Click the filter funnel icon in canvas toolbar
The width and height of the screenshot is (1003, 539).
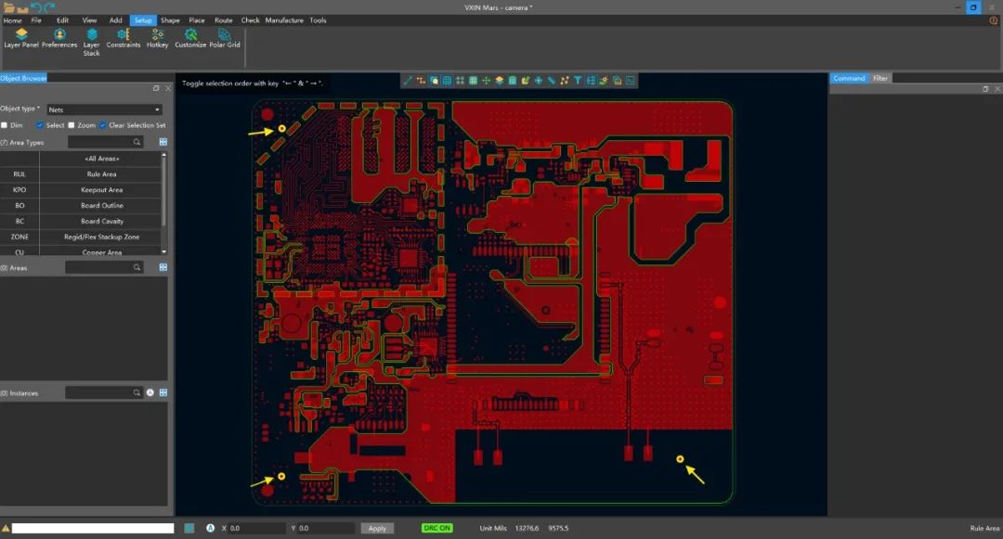[x=578, y=81]
